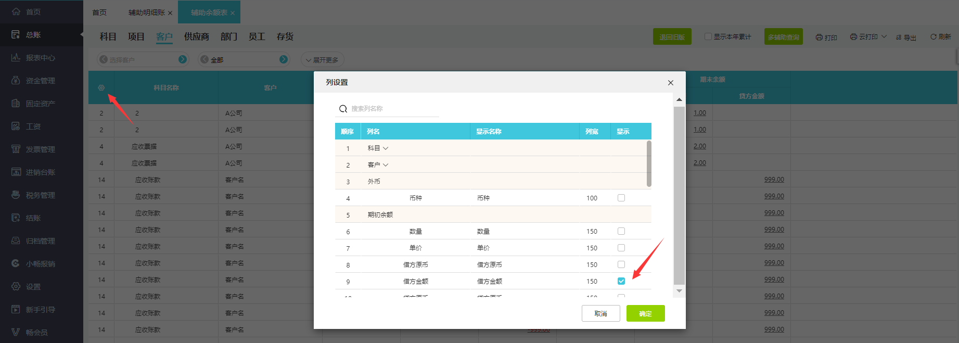
Task: Click the 取消 button in the dialog
Action: coord(600,313)
